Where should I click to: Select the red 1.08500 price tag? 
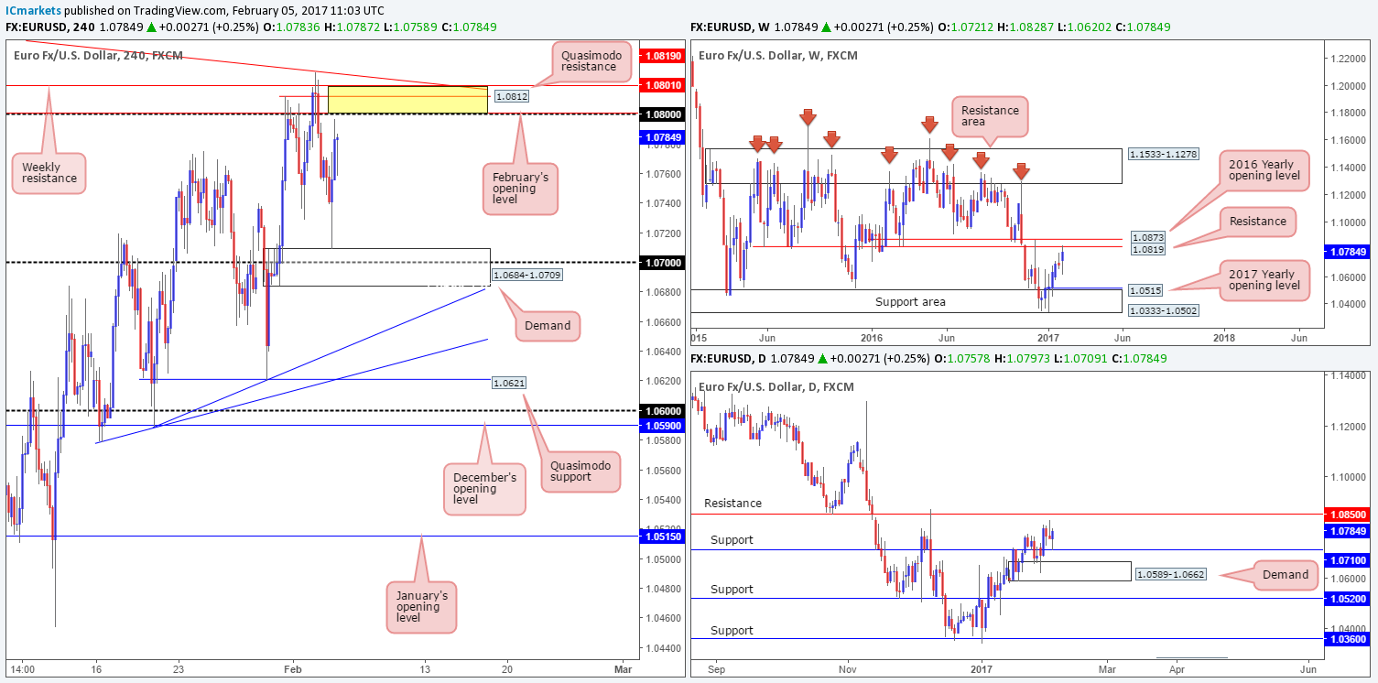(x=1346, y=515)
